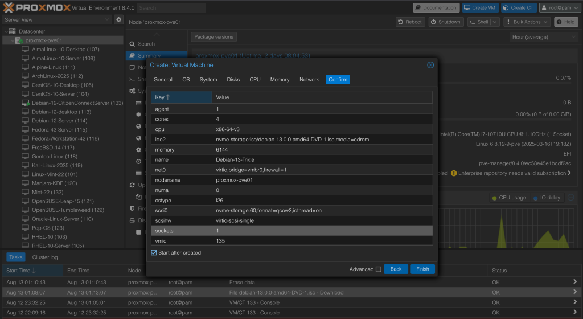This screenshot has width=583, height=319.
Task: Collapse the proxmox-pve01 tree node
Action: [x=13, y=40]
